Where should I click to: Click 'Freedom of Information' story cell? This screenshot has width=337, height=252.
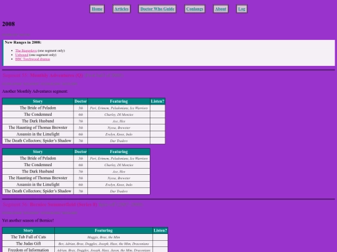[28, 250]
